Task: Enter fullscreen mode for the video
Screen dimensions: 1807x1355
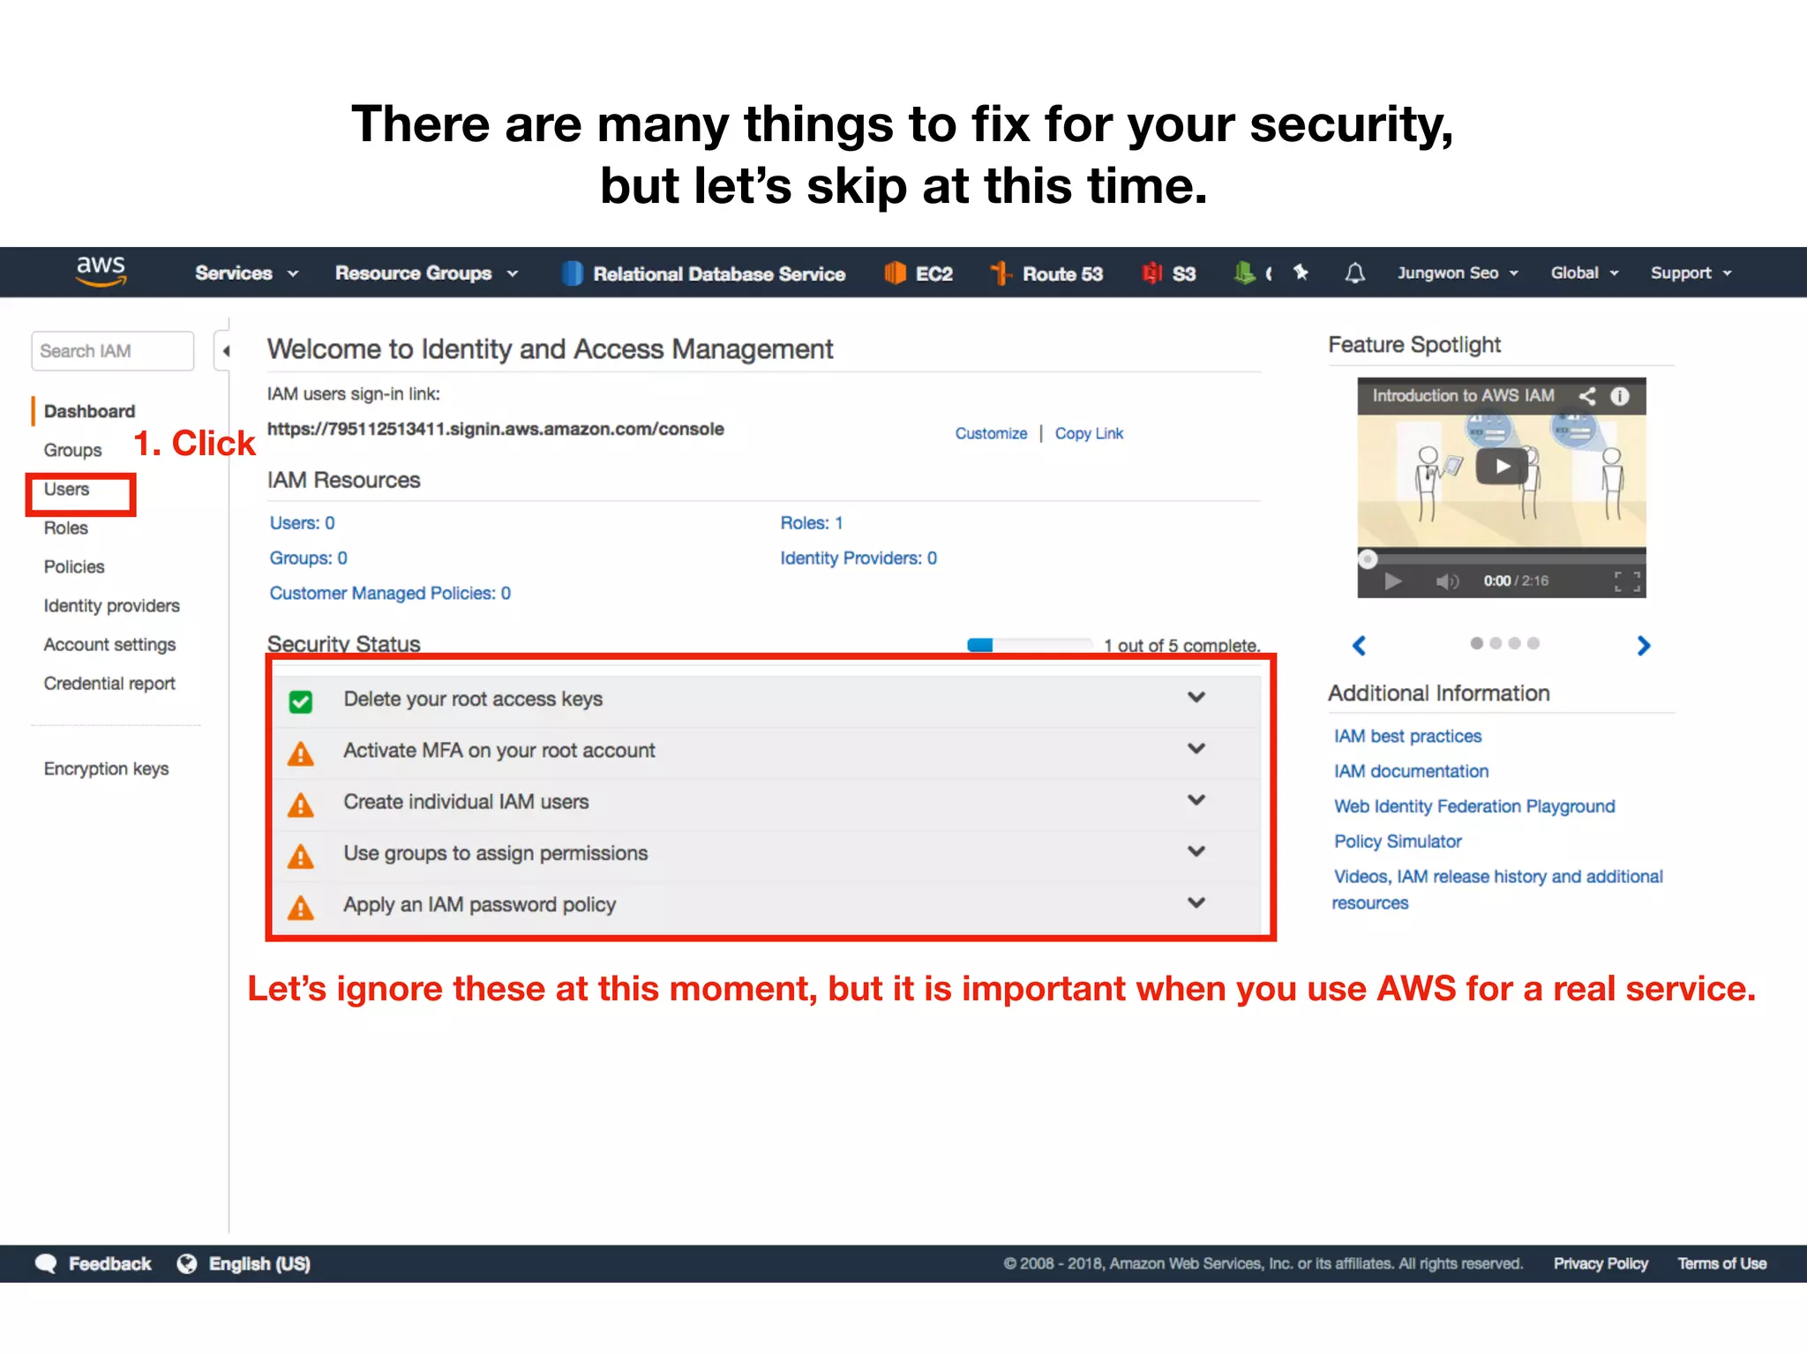Action: pyautogui.click(x=1627, y=580)
